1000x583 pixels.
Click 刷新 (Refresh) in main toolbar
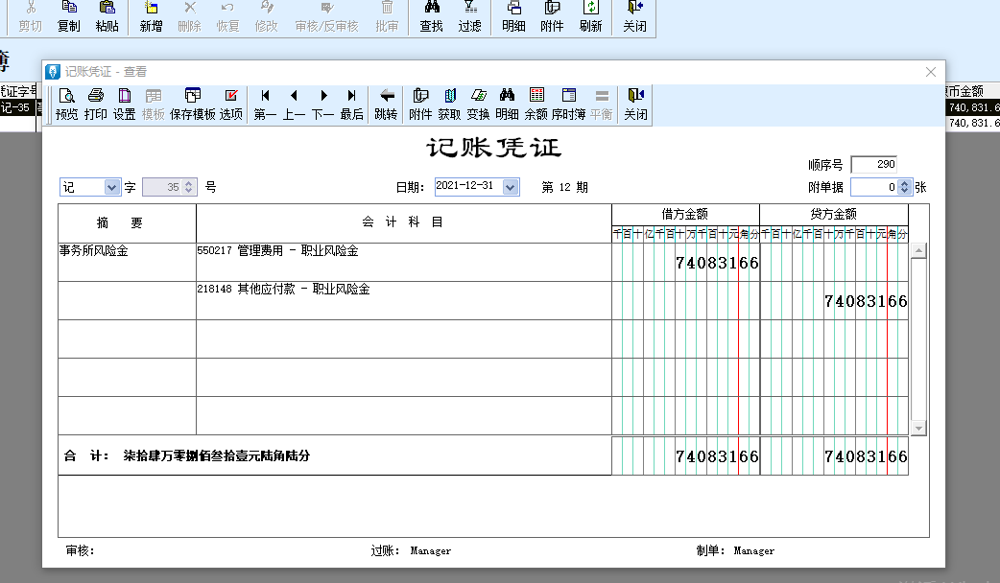591,16
